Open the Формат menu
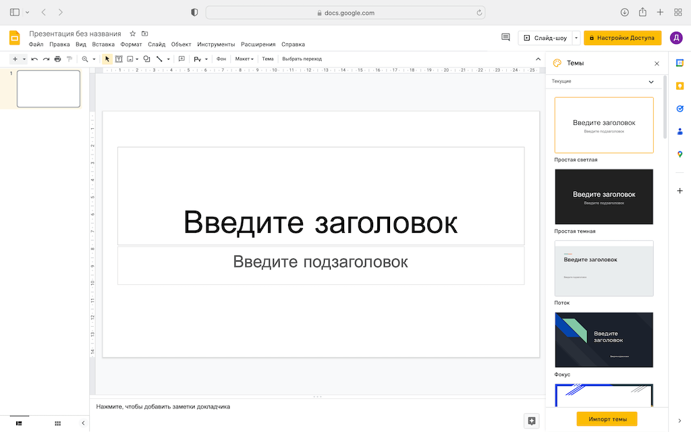691x432 pixels. [x=132, y=44]
